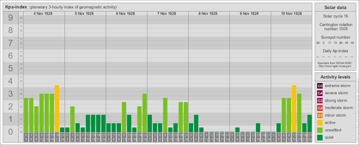Click the 'severe storm' legend label

coord(337,93)
